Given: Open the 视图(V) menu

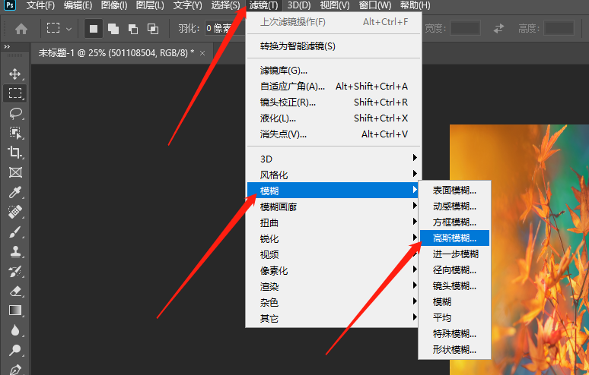Looking at the screenshot, I should (x=335, y=5).
